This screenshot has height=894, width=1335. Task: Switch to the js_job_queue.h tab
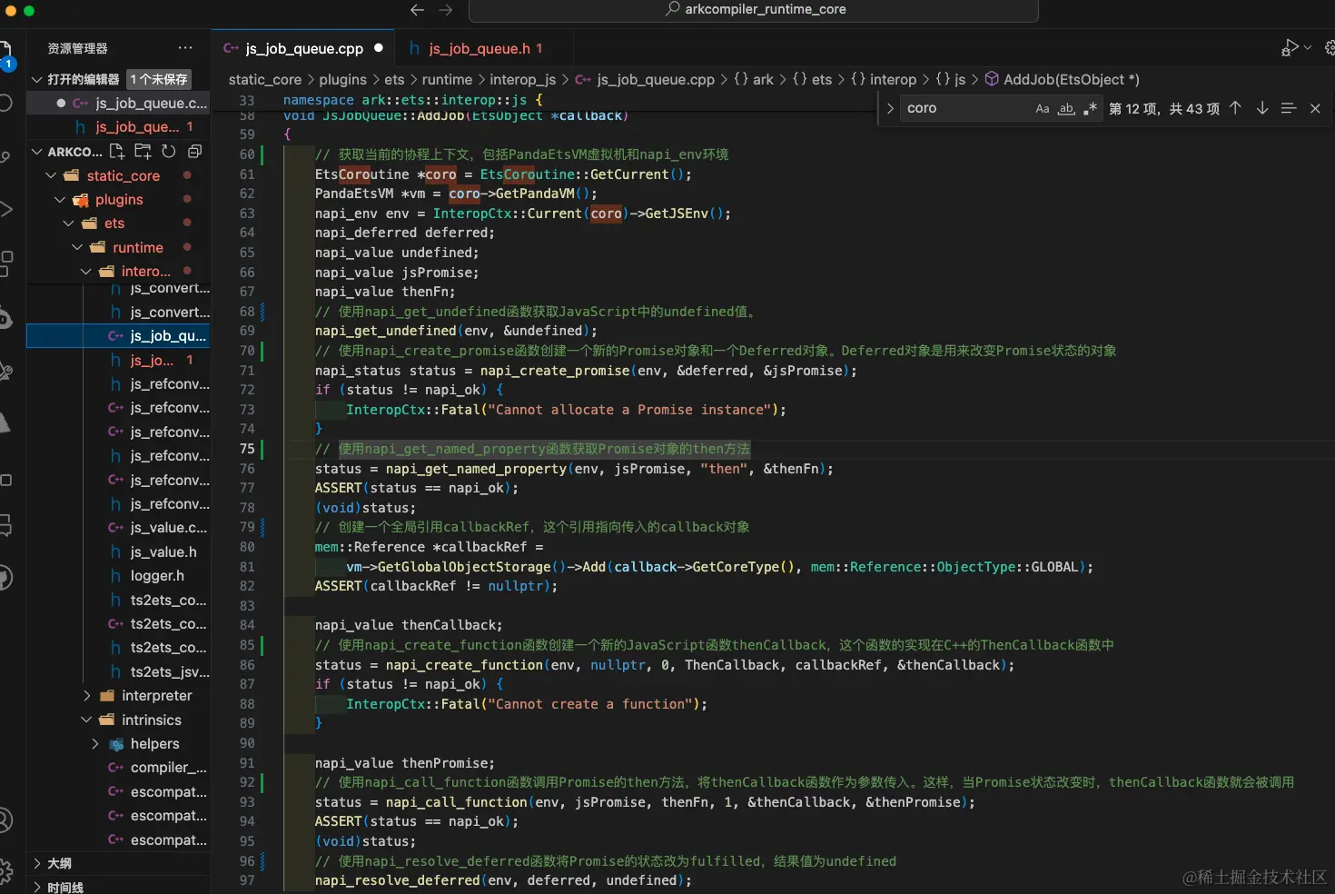click(x=479, y=49)
